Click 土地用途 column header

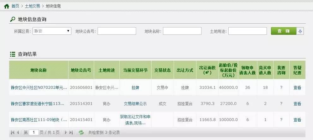point(107,70)
